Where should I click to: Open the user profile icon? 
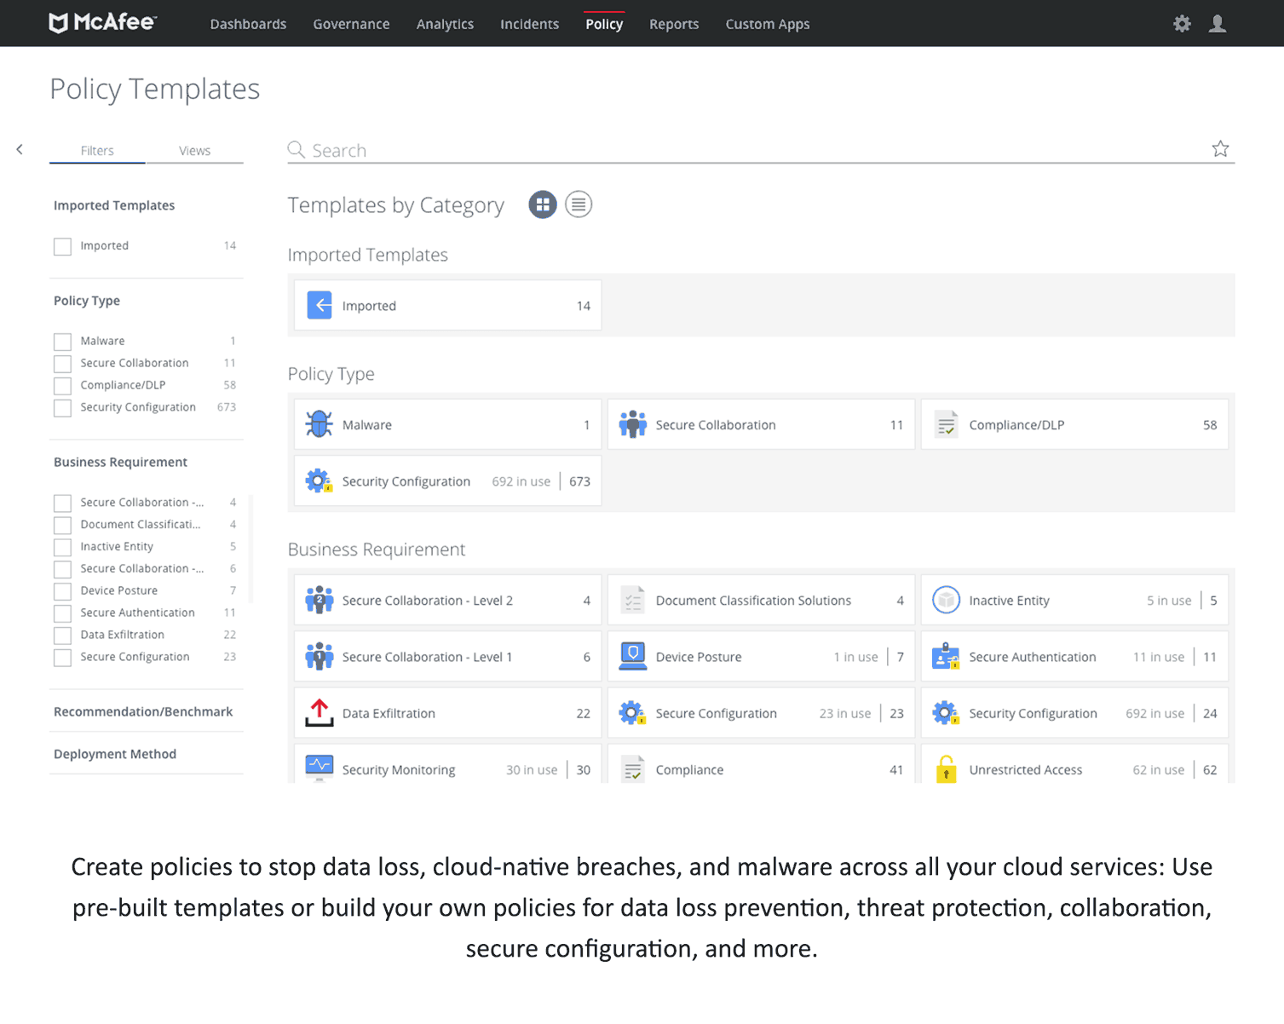tap(1218, 24)
